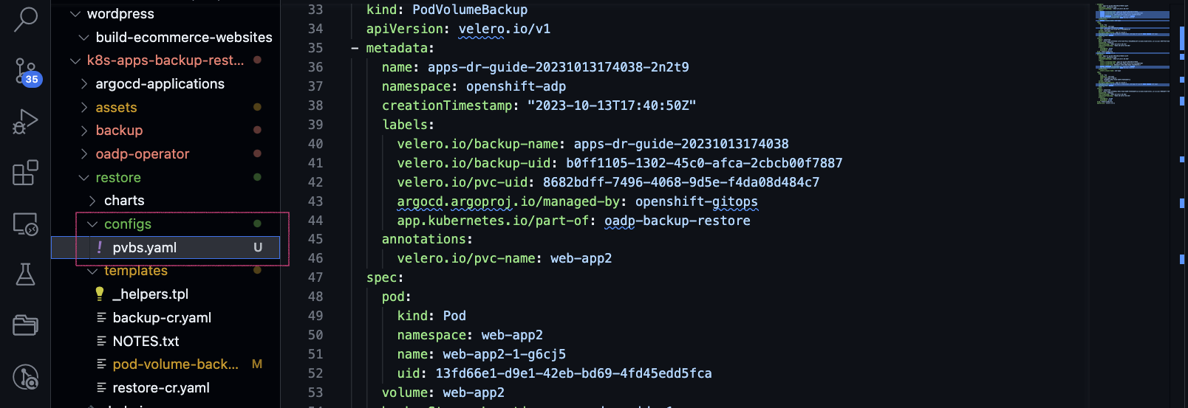
Task: Open the Extensions view
Action: (26, 173)
